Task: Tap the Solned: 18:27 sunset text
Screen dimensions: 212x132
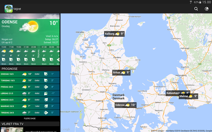Action: coord(51,43)
